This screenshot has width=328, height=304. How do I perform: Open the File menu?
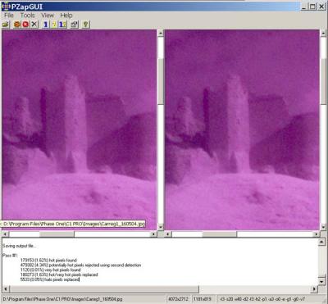tap(9, 16)
